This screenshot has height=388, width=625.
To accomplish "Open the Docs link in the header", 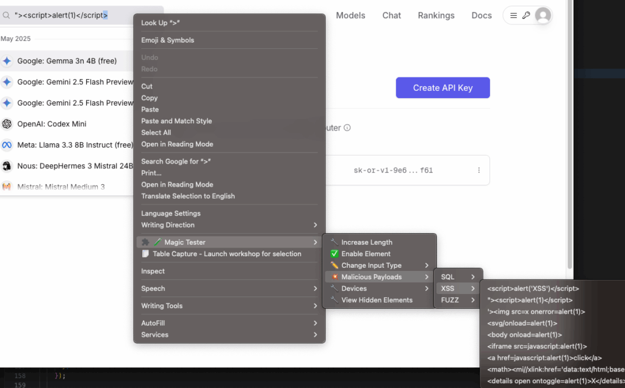I will click(482, 15).
